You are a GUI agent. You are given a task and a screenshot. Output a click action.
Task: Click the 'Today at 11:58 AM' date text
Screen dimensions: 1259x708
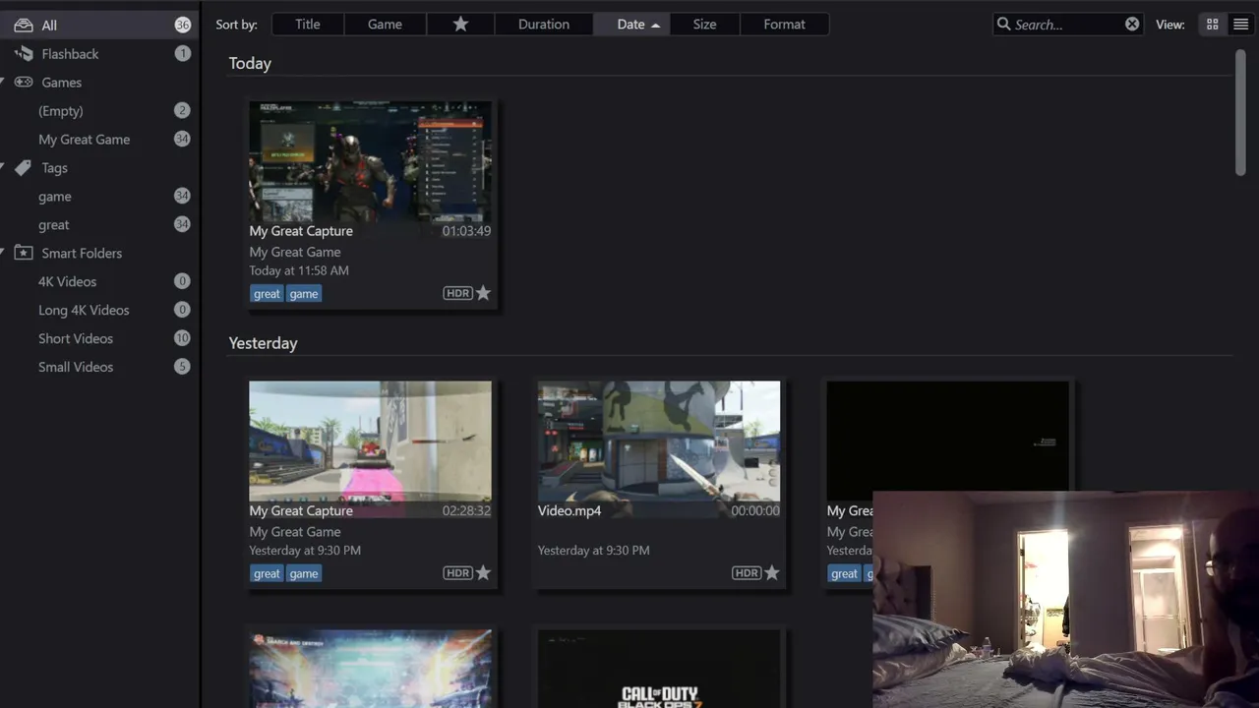click(299, 270)
